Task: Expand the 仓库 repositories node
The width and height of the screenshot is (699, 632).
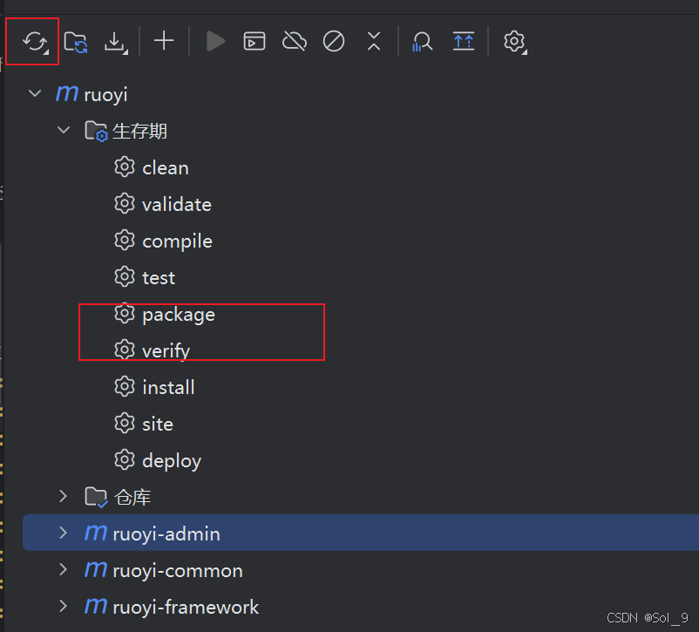Action: coord(63,496)
